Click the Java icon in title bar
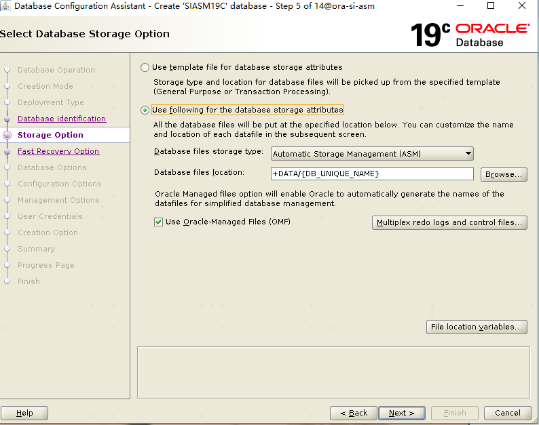 coord(5,6)
